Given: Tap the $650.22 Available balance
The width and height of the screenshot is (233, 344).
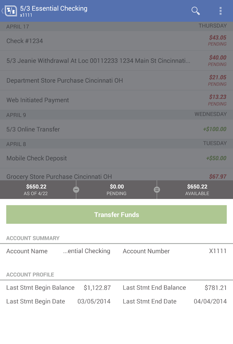Looking at the screenshot, I should pos(197,190).
